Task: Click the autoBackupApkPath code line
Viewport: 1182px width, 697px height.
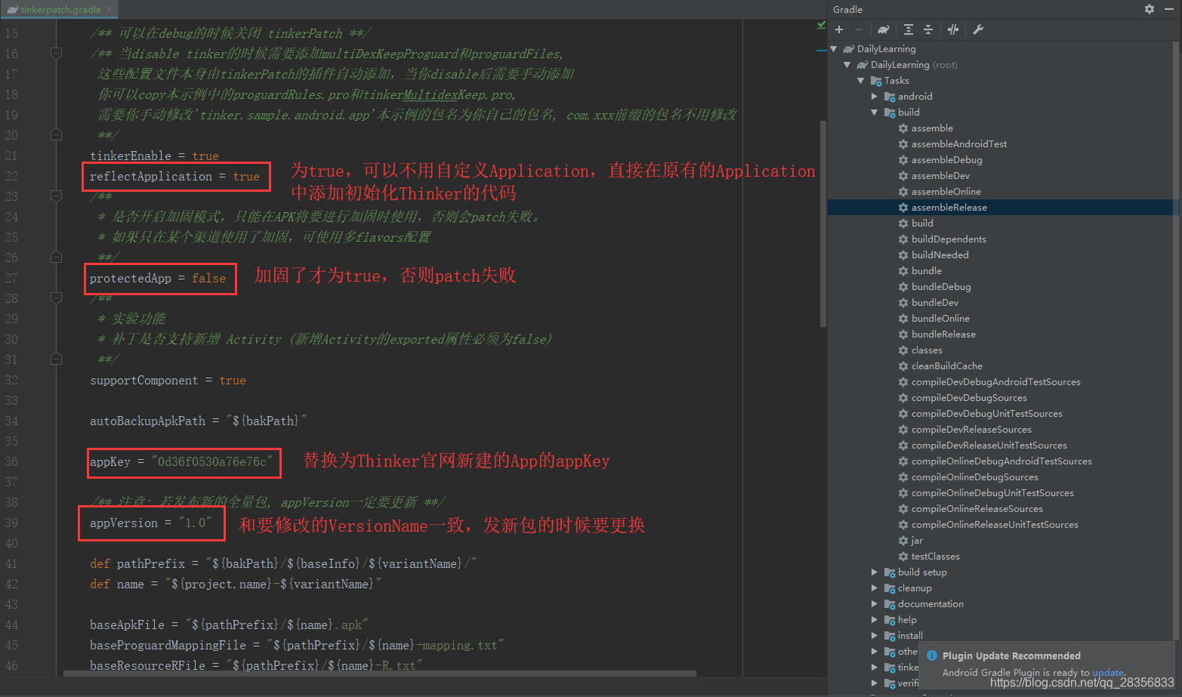Action: point(198,421)
